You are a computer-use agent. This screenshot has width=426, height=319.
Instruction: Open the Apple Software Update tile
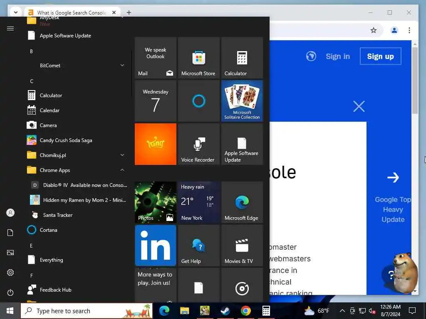pyautogui.click(x=242, y=144)
